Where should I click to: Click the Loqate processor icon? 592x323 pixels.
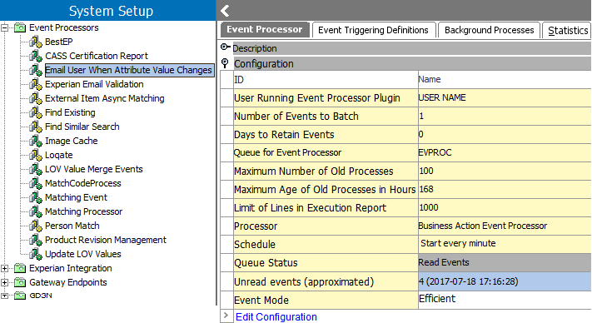click(36, 155)
